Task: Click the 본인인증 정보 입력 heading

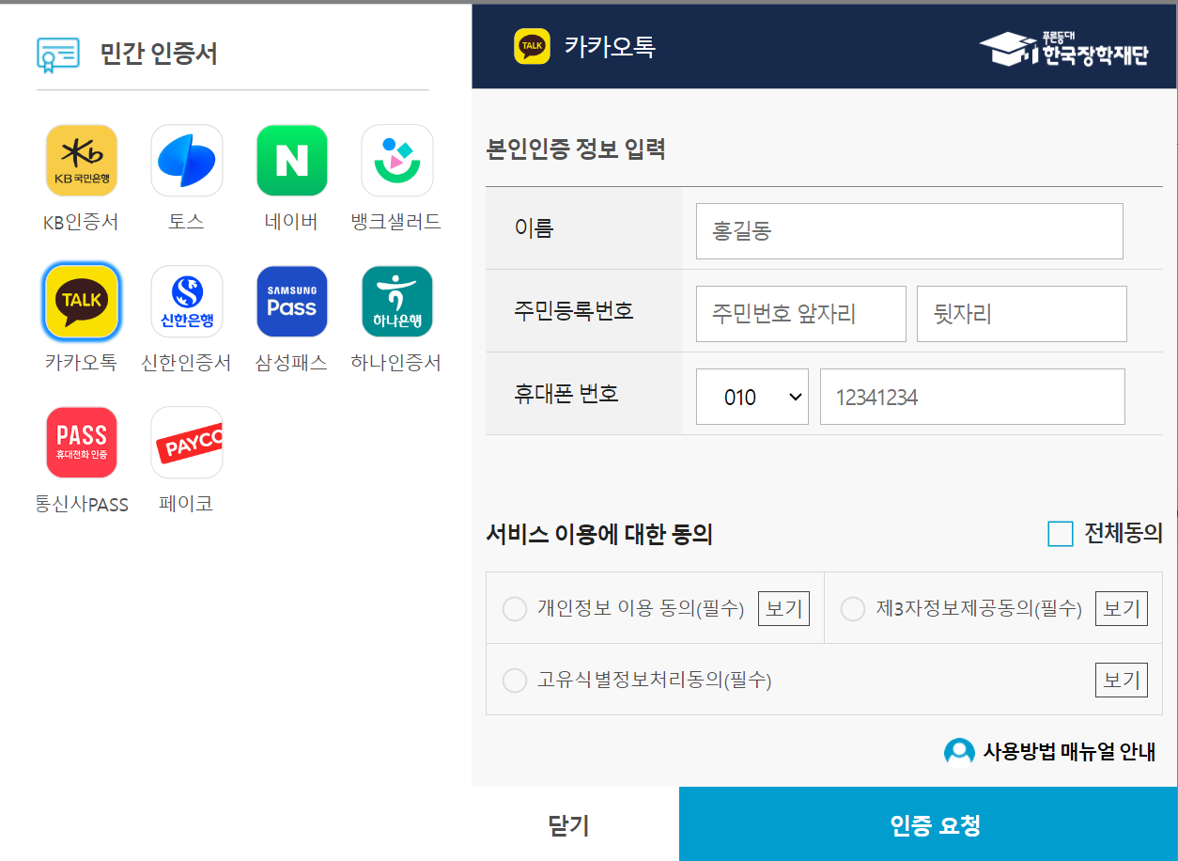Action: (576, 149)
